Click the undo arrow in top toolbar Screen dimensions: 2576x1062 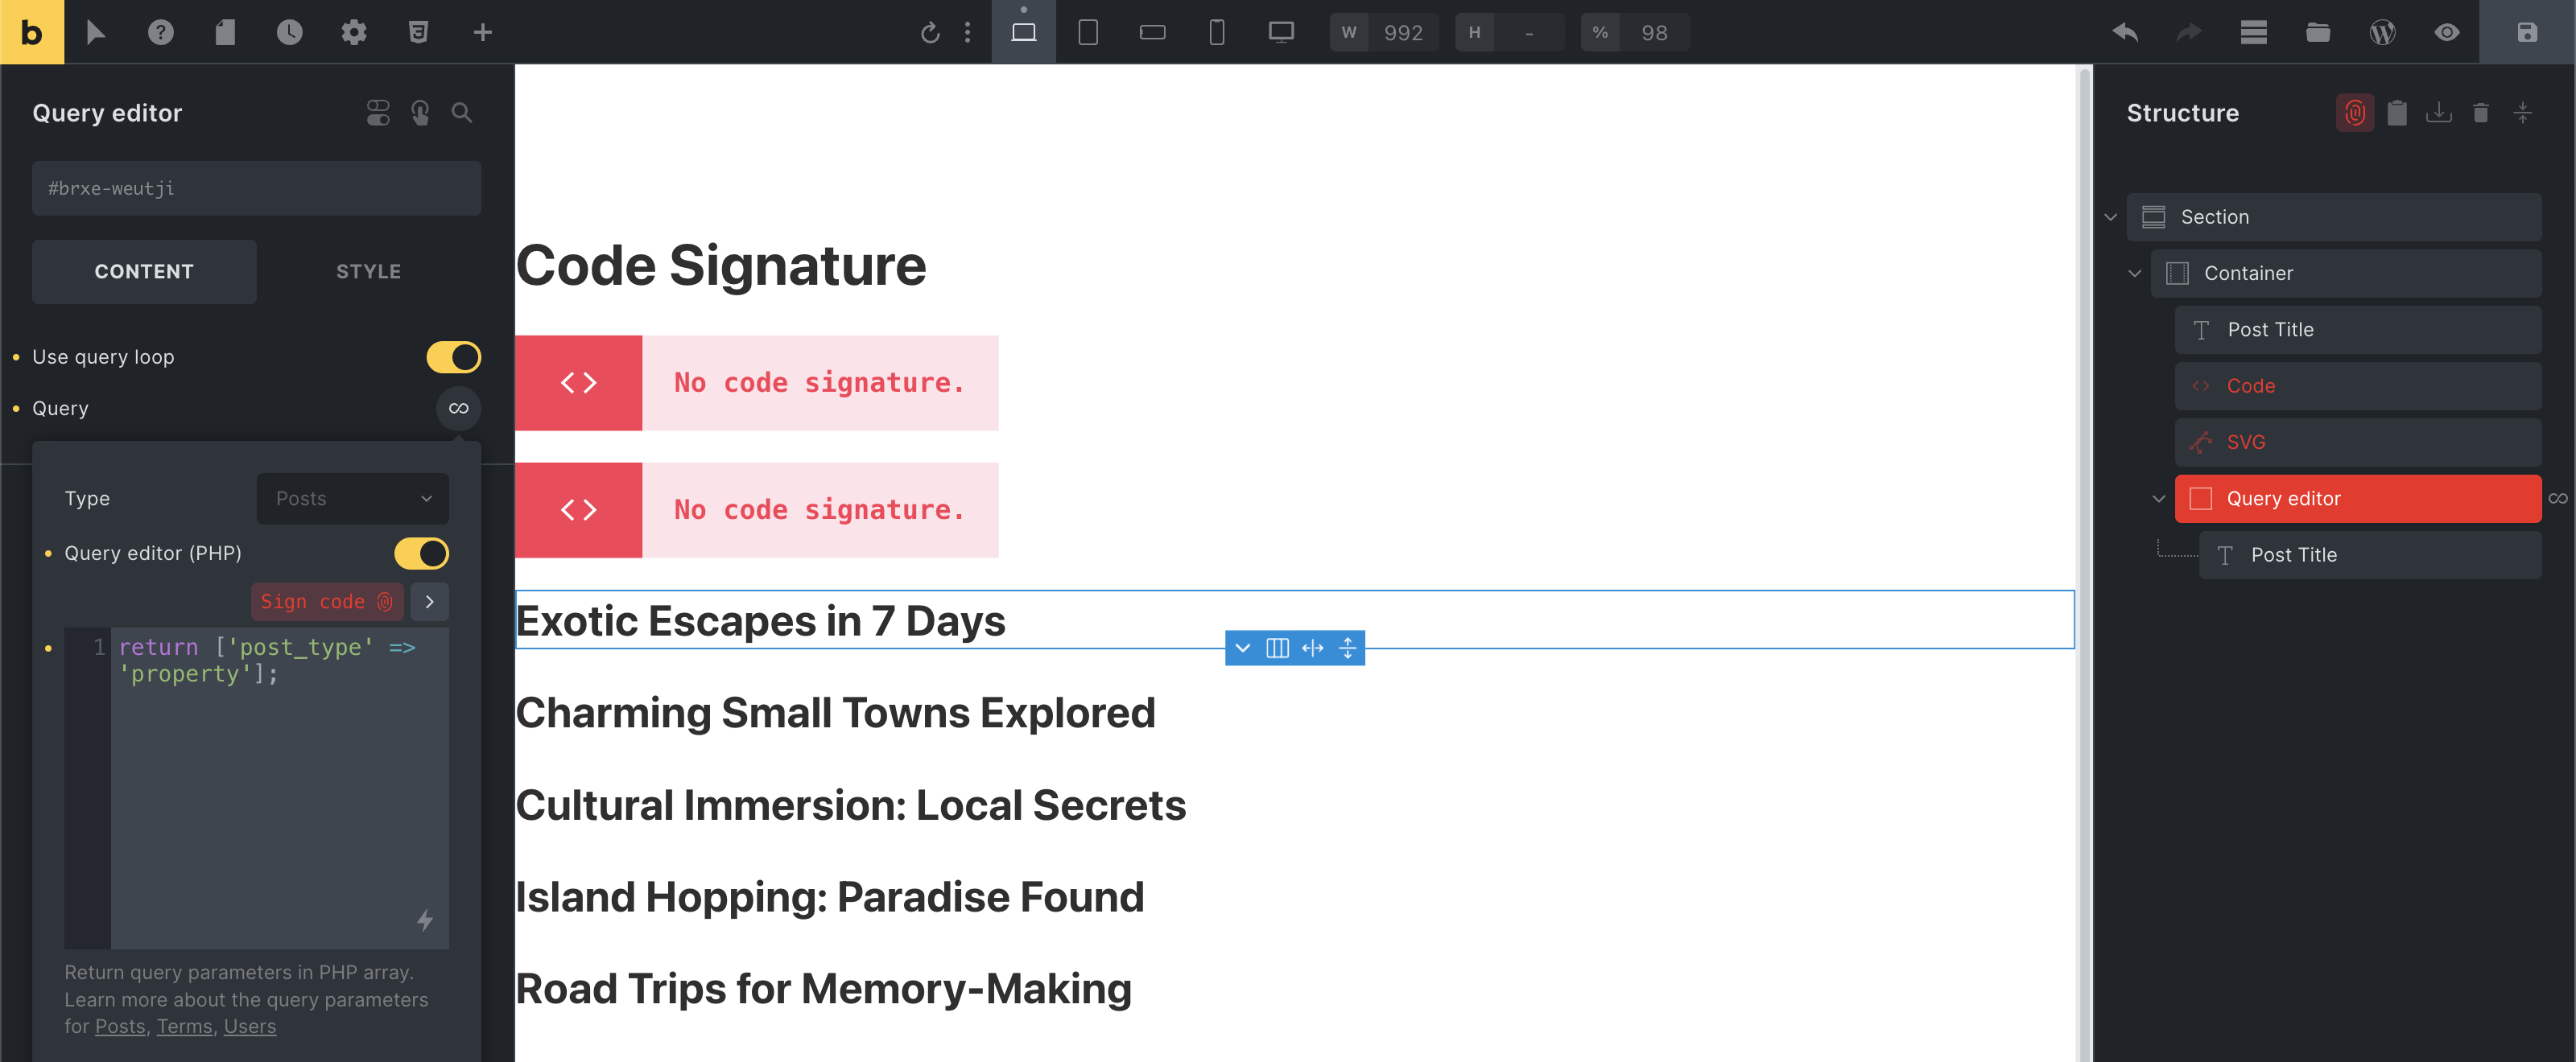tap(2124, 32)
